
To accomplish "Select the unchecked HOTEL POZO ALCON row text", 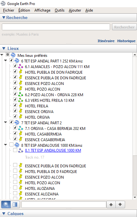I will 43,183.
